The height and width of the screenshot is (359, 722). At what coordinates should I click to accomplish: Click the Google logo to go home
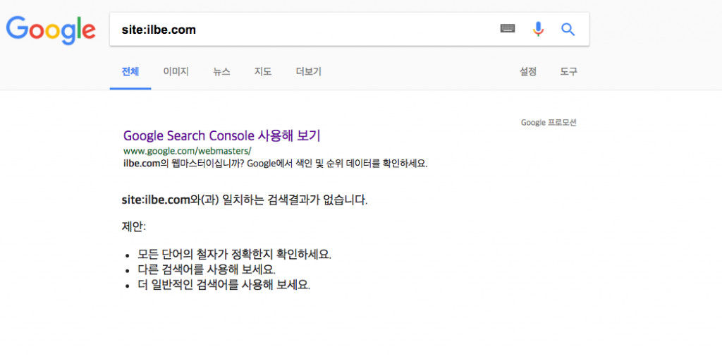(x=51, y=30)
